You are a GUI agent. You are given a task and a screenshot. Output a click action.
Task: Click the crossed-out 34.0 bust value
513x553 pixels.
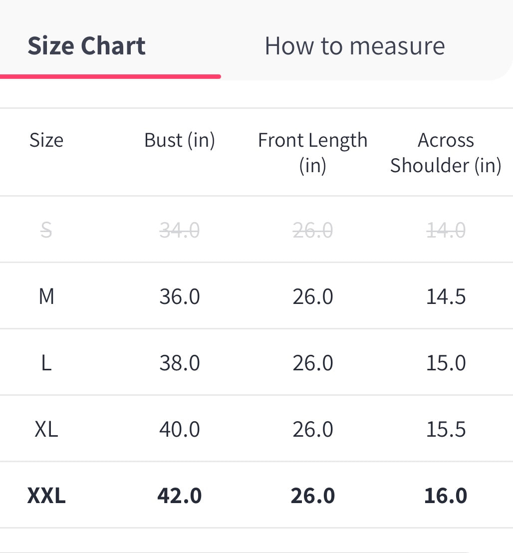[x=179, y=230]
